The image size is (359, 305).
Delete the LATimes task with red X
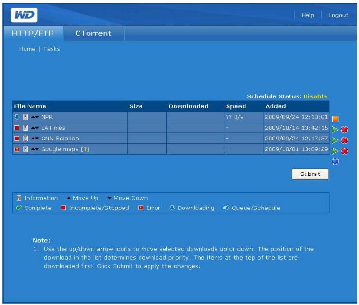344,130
